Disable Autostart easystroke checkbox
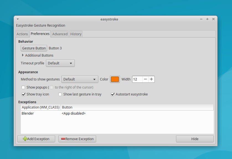232x159 pixels. (x=113, y=94)
